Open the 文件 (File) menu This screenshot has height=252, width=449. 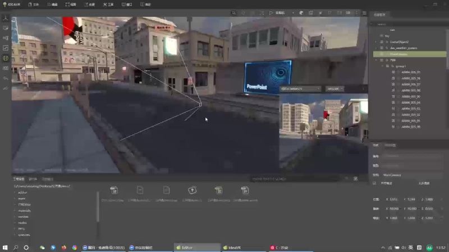pos(34,4)
